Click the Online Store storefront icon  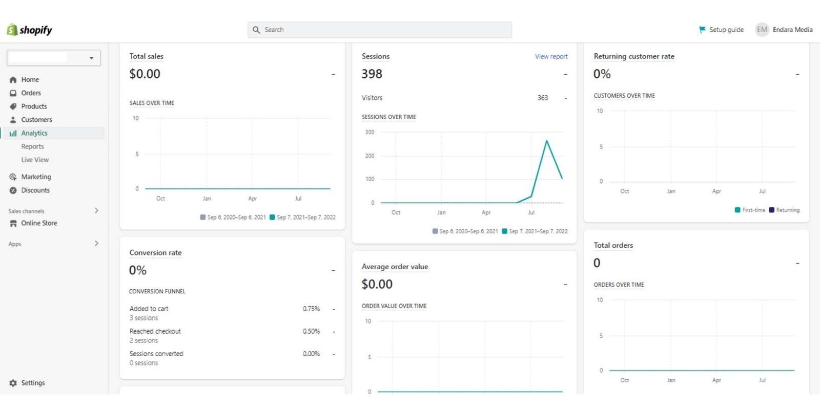coord(13,223)
